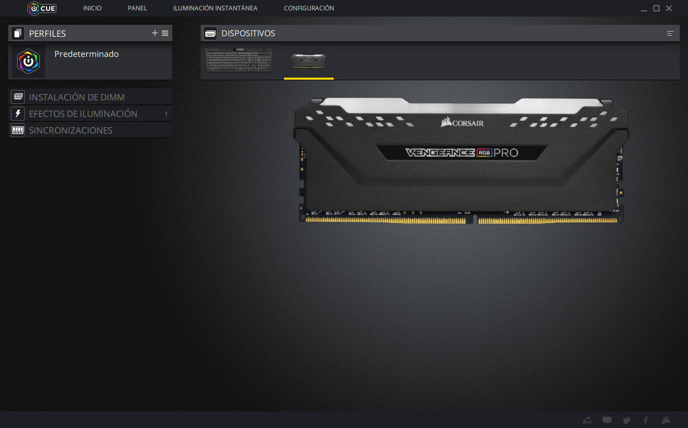Select the keyboard device thumbnail
This screenshot has height=428, width=688.
238,61
